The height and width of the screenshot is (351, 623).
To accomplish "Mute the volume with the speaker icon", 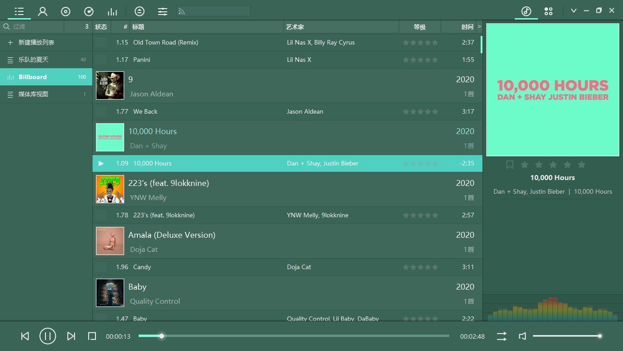I will [522, 336].
